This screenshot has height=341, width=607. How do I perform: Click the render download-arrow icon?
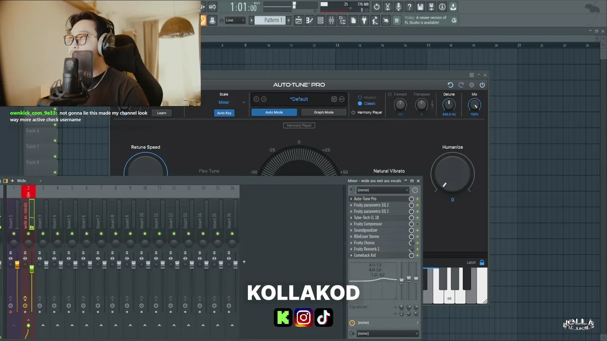pyautogui.click(x=453, y=7)
